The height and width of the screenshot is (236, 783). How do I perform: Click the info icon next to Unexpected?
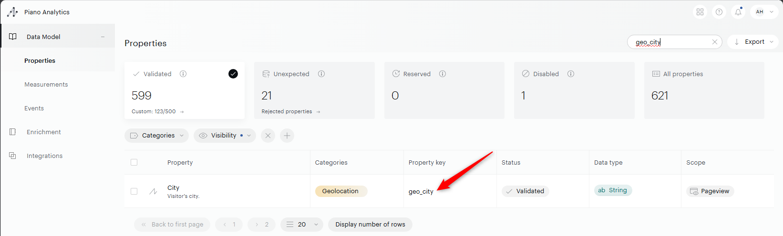pyautogui.click(x=321, y=74)
